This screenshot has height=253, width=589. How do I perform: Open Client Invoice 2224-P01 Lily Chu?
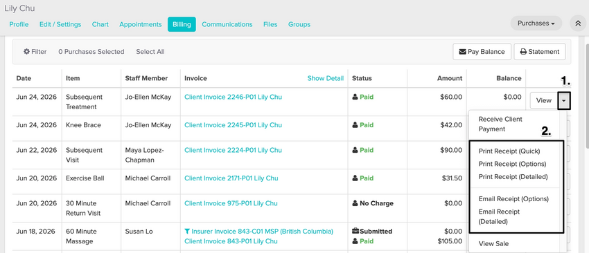pos(233,150)
